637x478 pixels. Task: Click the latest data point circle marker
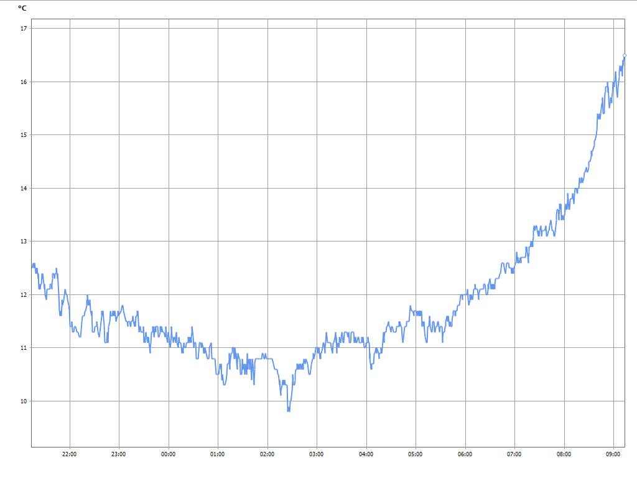[x=624, y=56]
